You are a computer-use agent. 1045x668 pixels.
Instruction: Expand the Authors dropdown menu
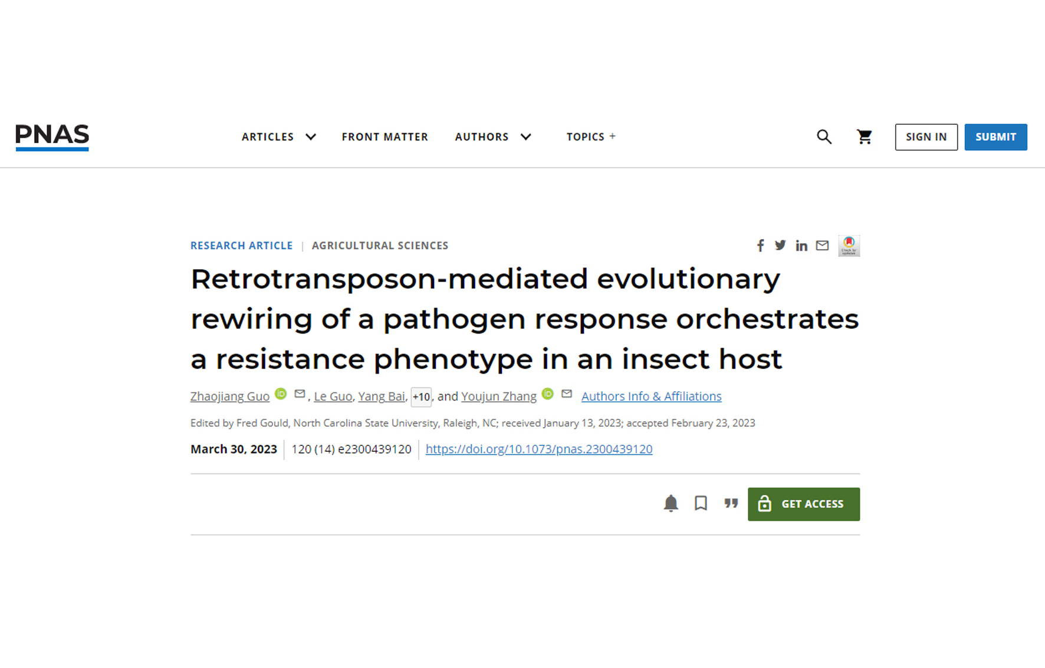click(x=493, y=137)
